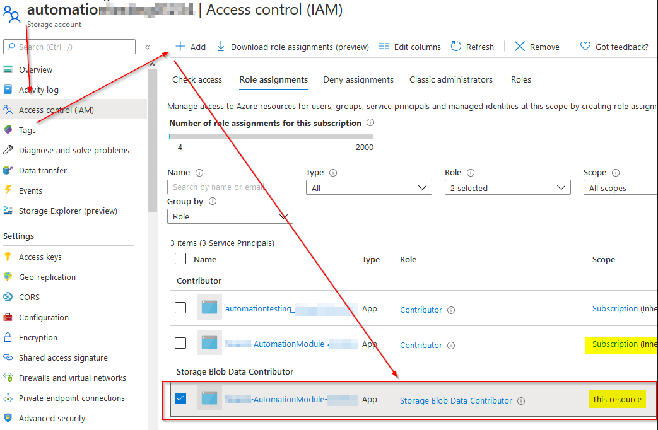Click the Encryption lock icon
Image resolution: width=658 pixels, height=430 pixels.
point(8,337)
